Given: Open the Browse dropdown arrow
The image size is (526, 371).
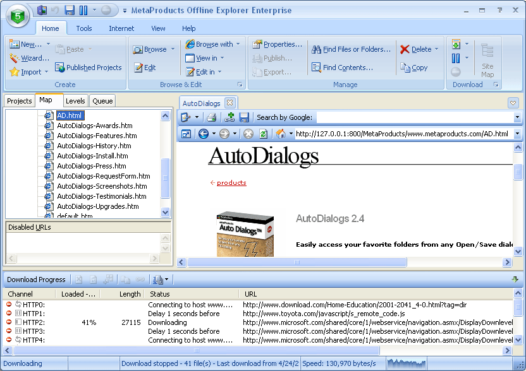Looking at the screenshot, I should 173,49.
